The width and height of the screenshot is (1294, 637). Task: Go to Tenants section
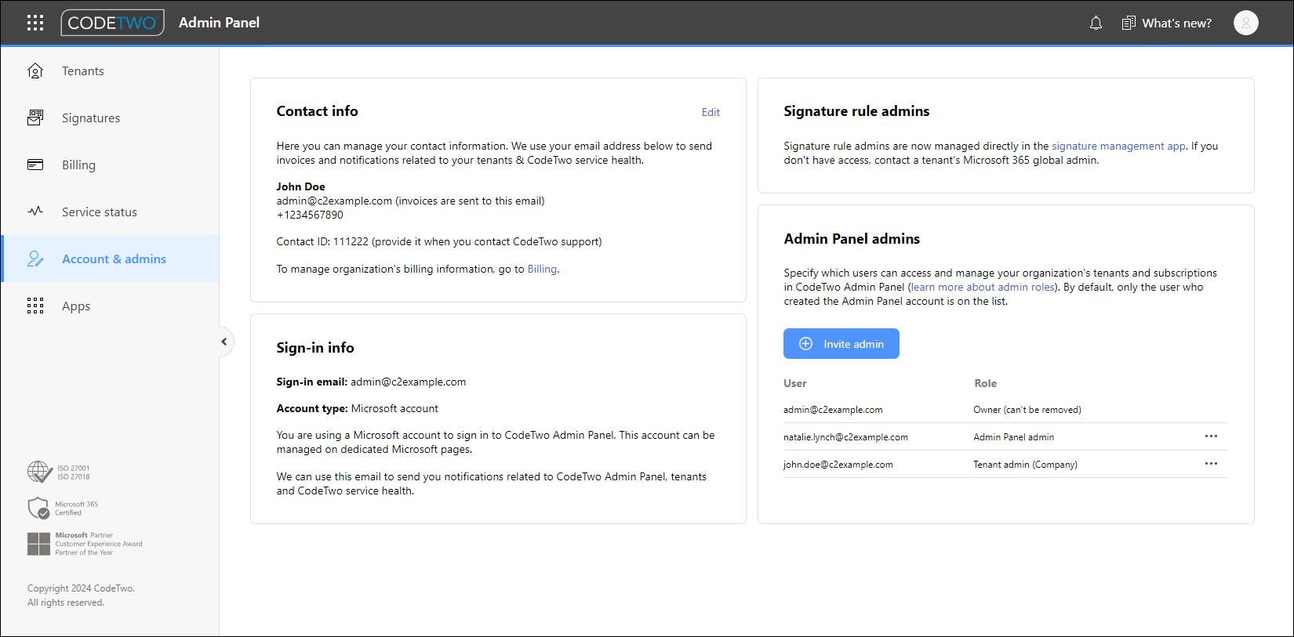110,71
